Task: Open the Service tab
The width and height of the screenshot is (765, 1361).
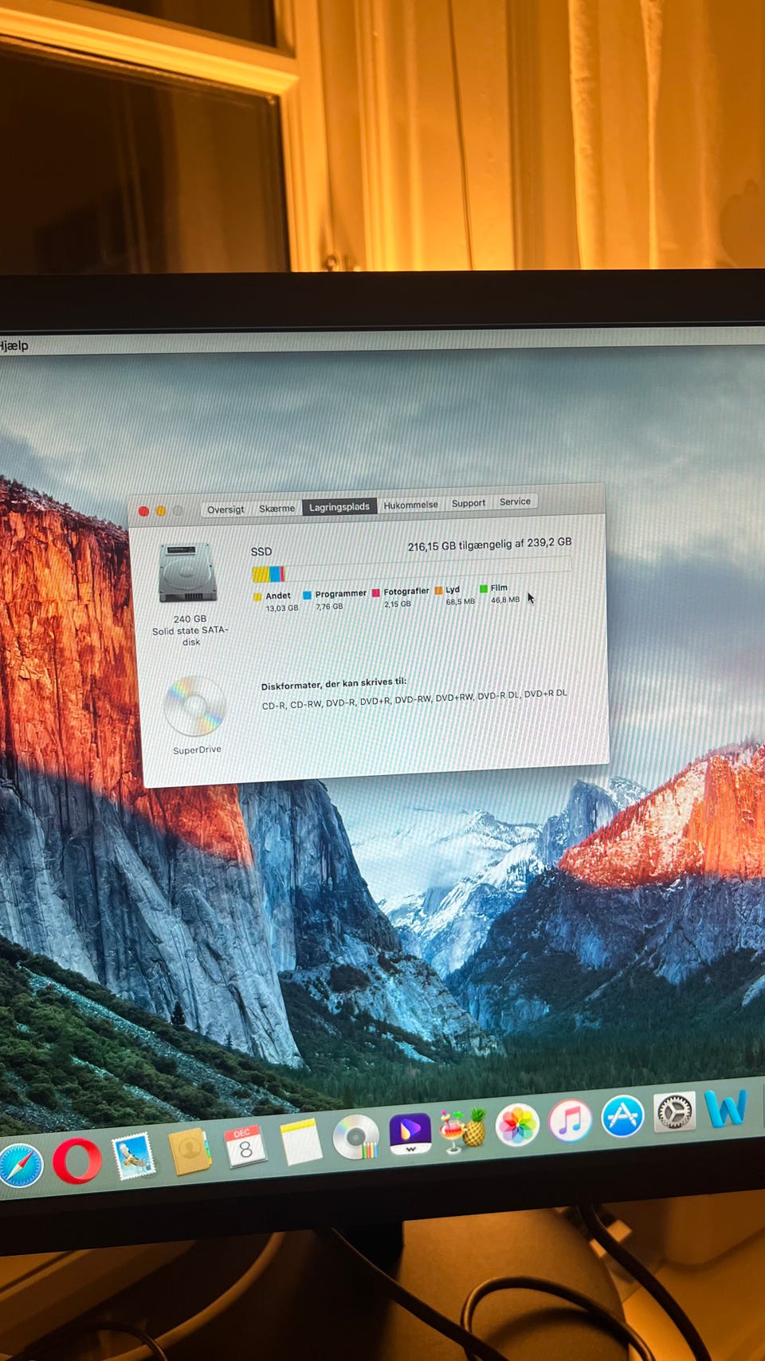Action: [x=515, y=502]
